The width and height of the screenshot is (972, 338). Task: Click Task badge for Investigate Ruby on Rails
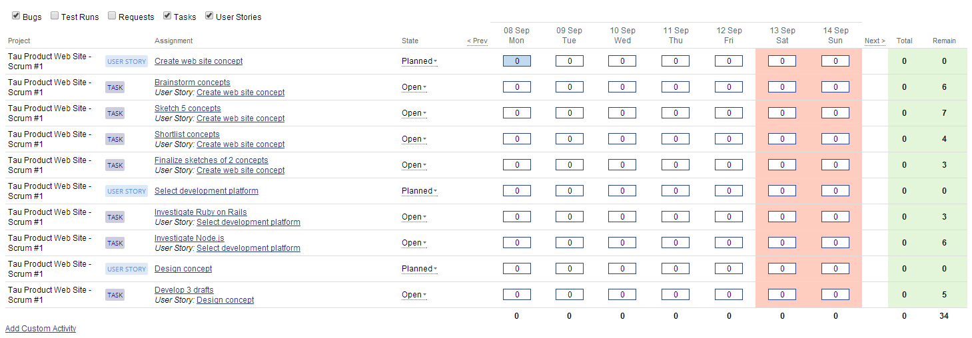coord(115,217)
